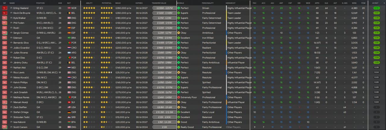Click Sergio Gómez's holiday status icon
Image resolution: width=386 pixels, height=130 pixels.
pos(4,33)
